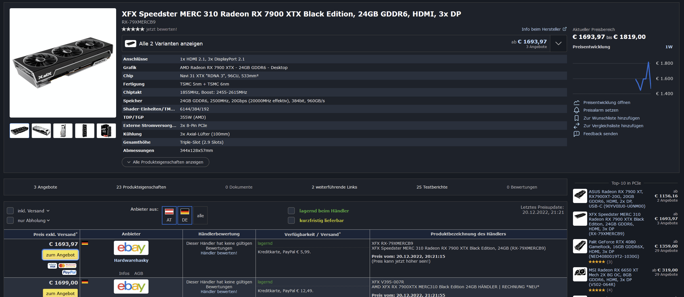Screen dimensions: 684x297
Task: Click Preisentwicklung öffnen link
Action: click(607, 103)
